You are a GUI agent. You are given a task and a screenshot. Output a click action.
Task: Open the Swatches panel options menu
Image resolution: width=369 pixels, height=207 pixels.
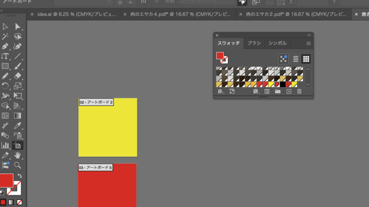coord(309,43)
